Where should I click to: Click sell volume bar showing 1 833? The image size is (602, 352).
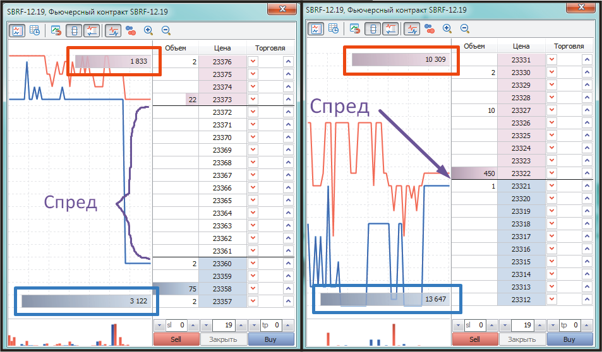coord(112,61)
